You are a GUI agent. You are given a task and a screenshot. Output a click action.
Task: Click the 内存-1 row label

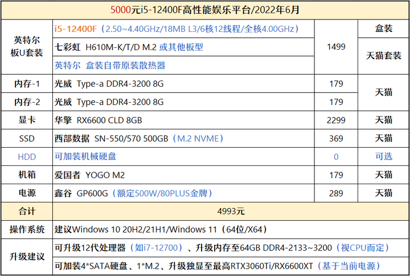click(x=27, y=84)
